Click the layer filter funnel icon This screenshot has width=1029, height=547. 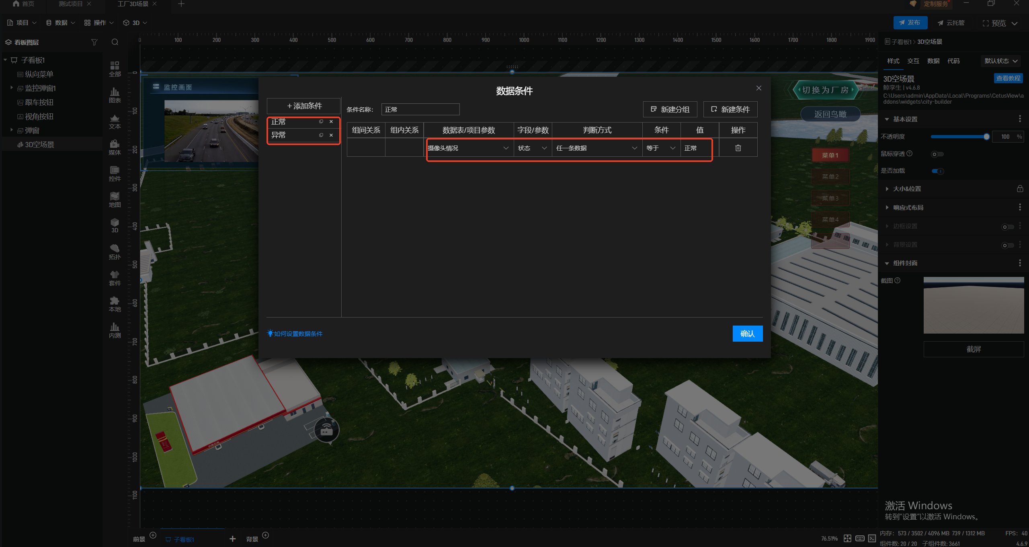(94, 42)
